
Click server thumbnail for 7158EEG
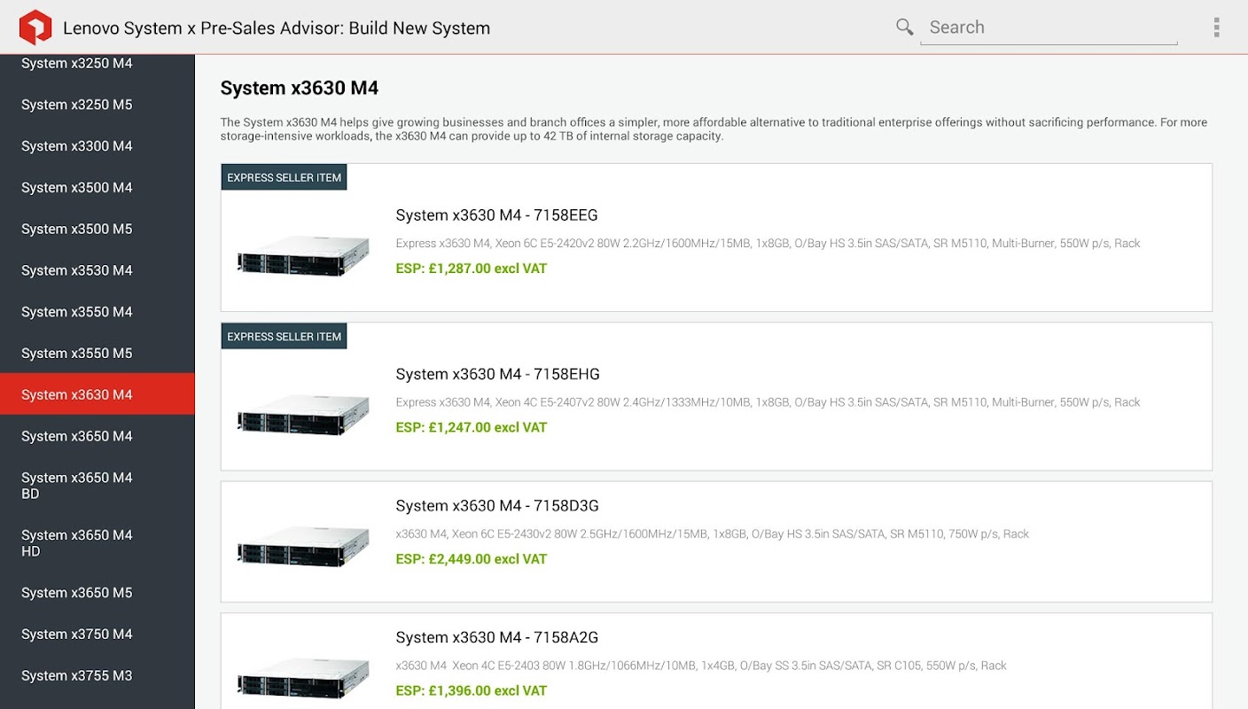303,255
